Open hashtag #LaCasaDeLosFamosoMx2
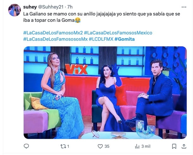The width and height of the screenshot is (193, 155). click(53, 33)
